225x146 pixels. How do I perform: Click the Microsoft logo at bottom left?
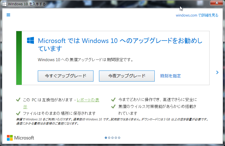click(20, 138)
